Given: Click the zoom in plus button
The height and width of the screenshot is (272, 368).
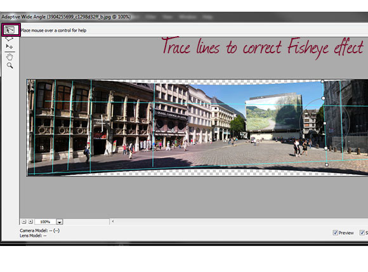Looking at the screenshot, I should [x=30, y=221].
